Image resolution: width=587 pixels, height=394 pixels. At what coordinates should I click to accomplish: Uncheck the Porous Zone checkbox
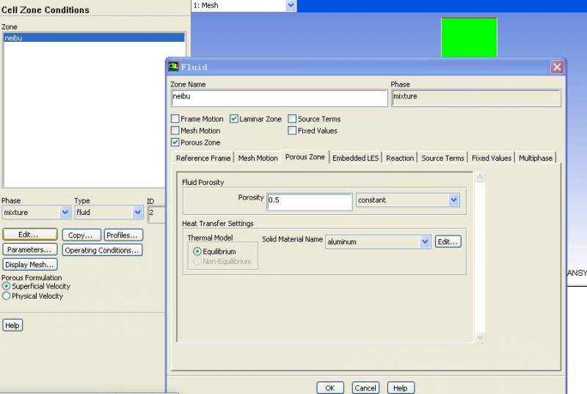(x=175, y=142)
